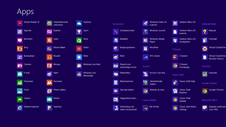This screenshot has width=226, height=127.
Task: Open Classic Start Menu Settings
Action: click(184, 108)
